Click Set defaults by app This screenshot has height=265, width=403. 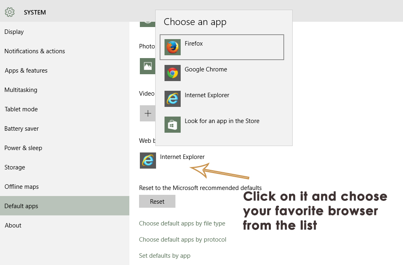[165, 255]
